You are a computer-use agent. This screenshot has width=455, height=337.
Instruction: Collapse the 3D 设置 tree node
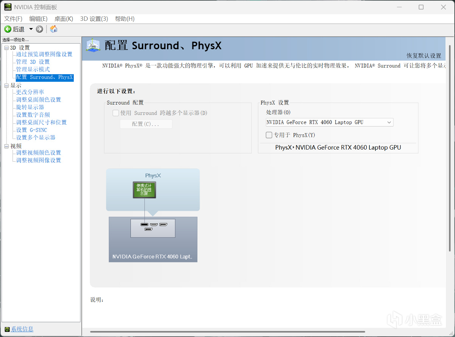(6, 48)
